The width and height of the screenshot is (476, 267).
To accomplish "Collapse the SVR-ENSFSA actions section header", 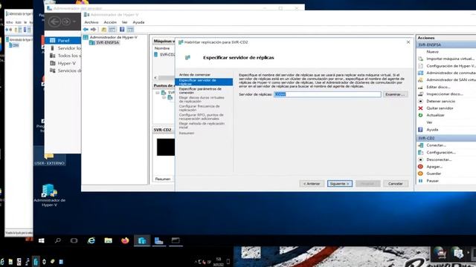I will (446, 44).
